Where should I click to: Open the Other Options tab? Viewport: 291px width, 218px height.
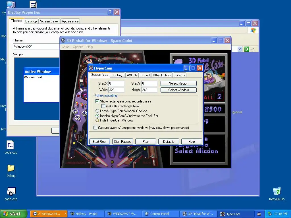tap(162, 75)
